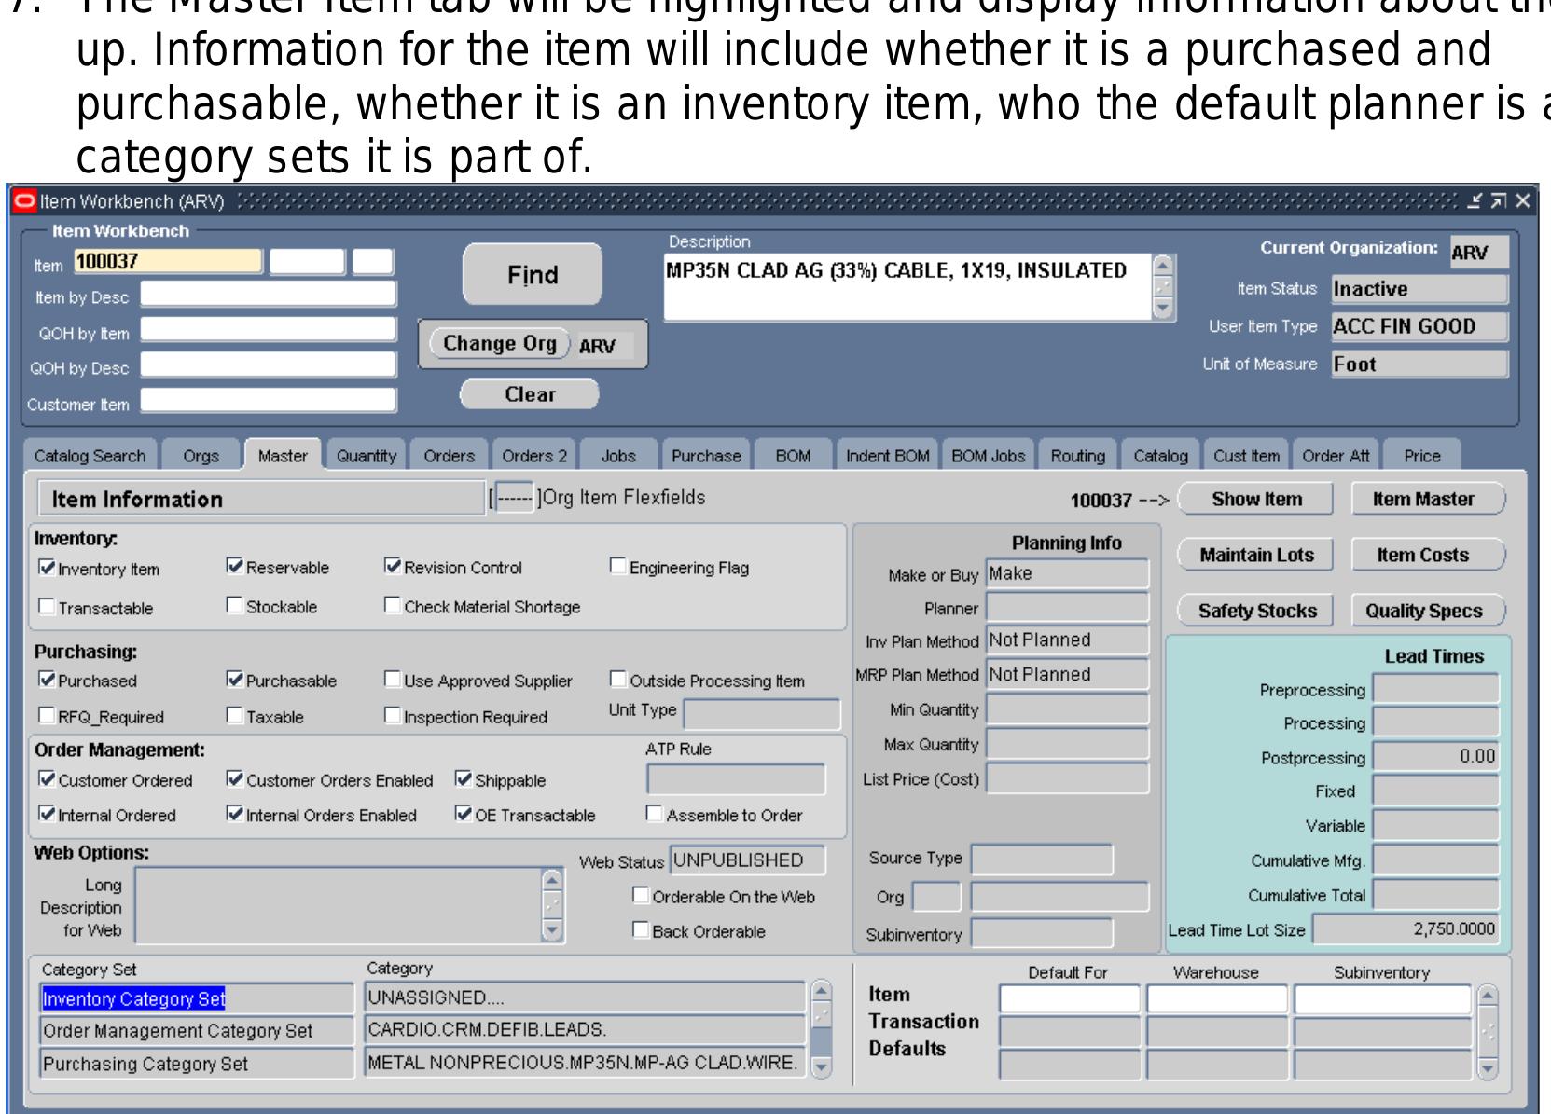The image size is (1551, 1114).
Task: Toggle the Inventory Item checkbox
Action: (47, 567)
